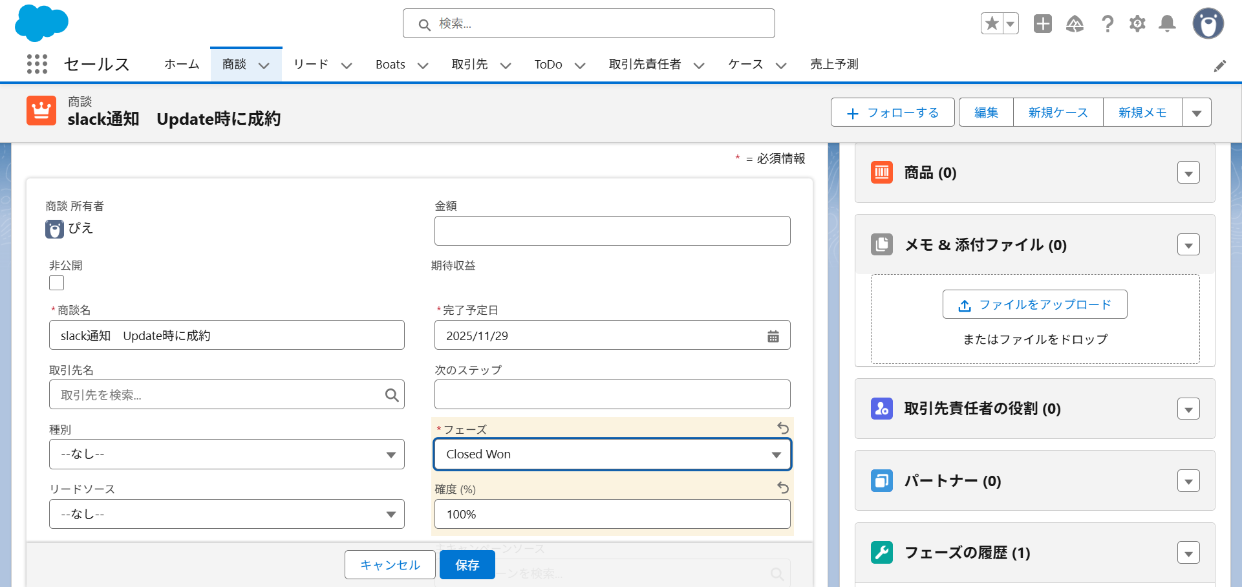
Task: Open the user profile avatar
Action: point(1208,24)
